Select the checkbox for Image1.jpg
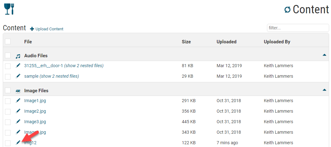331x147 pixels. tap(8, 101)
